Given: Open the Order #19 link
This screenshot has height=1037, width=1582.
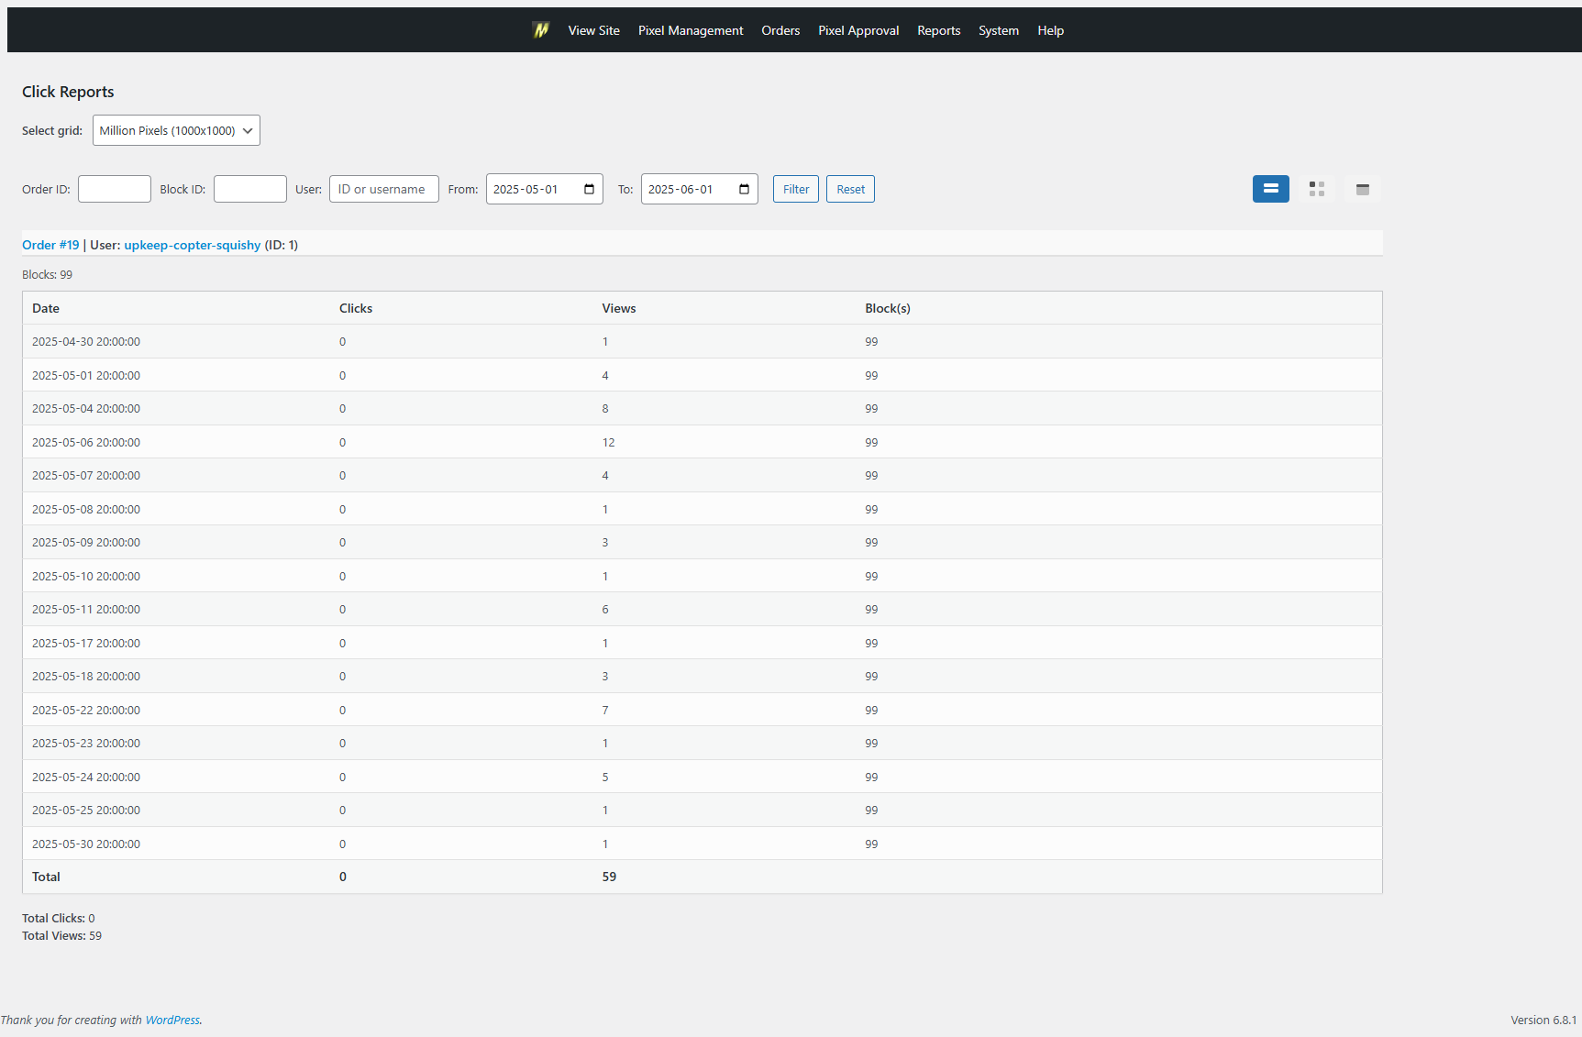Looking at the screenshot, I should click(50, 245).
